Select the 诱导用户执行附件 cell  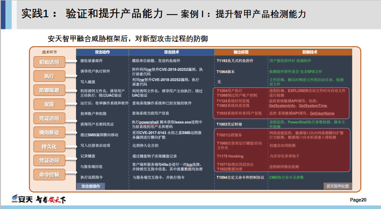tap(95, 71)
